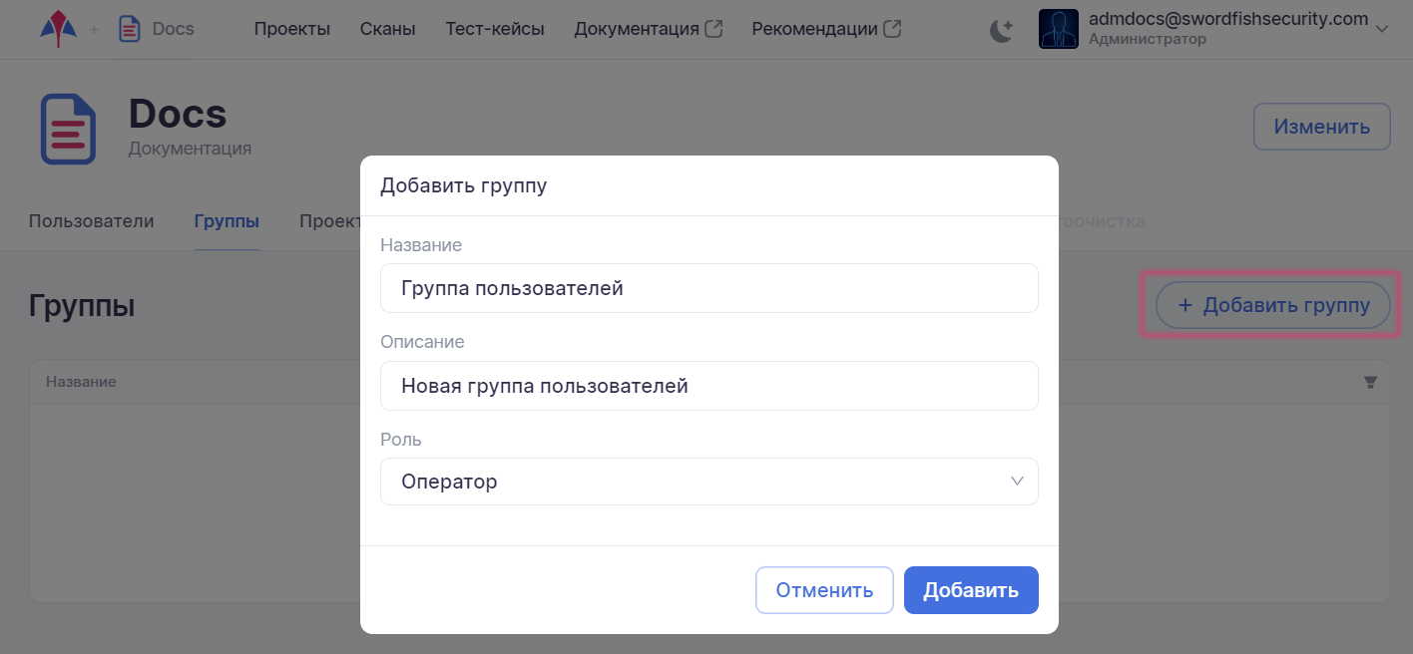Click the large Docs organization icon
This screenshot has width=1413, height=654.
pos(68,129)
